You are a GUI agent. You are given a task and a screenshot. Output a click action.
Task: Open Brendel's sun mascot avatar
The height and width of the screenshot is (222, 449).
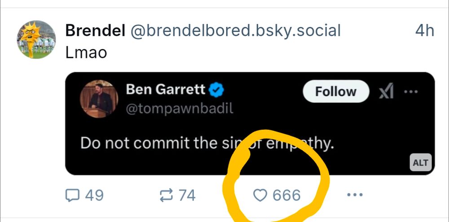click(36, 40)
